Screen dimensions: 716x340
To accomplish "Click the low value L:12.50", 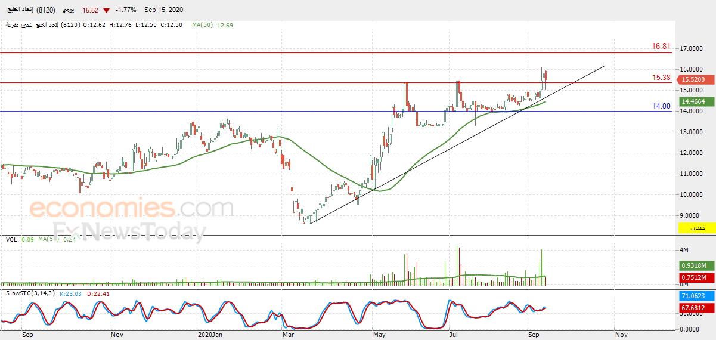I will 147,25.
